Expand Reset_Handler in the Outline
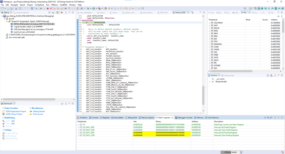Screen dimensions: 285x154 (x=210, y=82)
